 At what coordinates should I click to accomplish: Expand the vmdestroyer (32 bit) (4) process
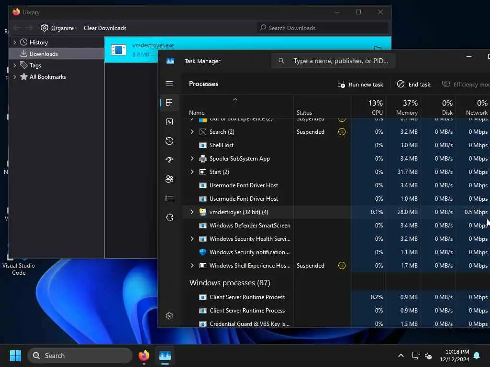[192, 212]
